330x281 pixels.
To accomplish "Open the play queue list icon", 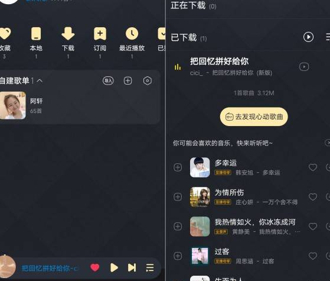I will coord(150,268).
